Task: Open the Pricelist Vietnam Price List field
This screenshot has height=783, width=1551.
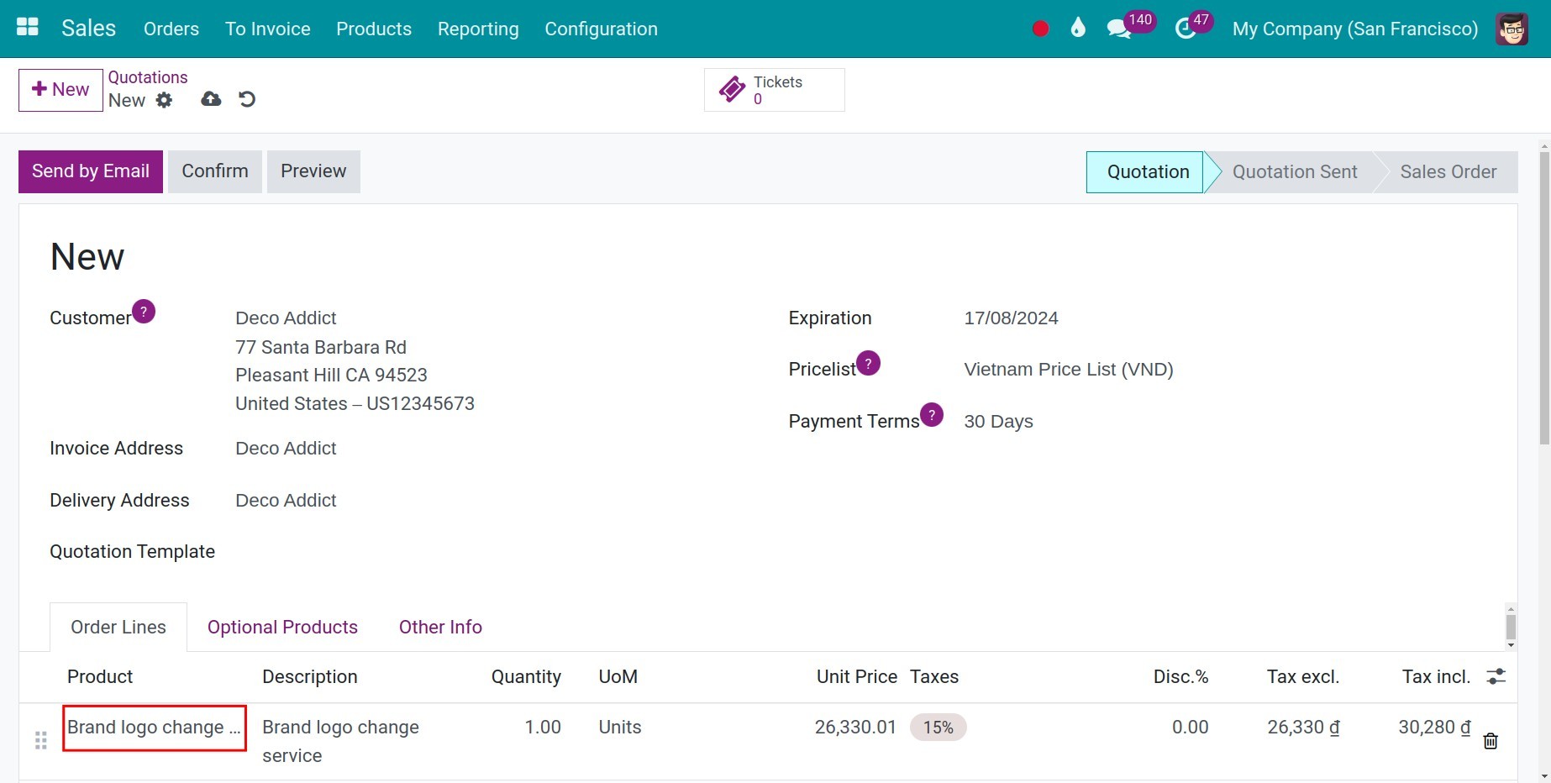Action: click(x=1069, y=370)
